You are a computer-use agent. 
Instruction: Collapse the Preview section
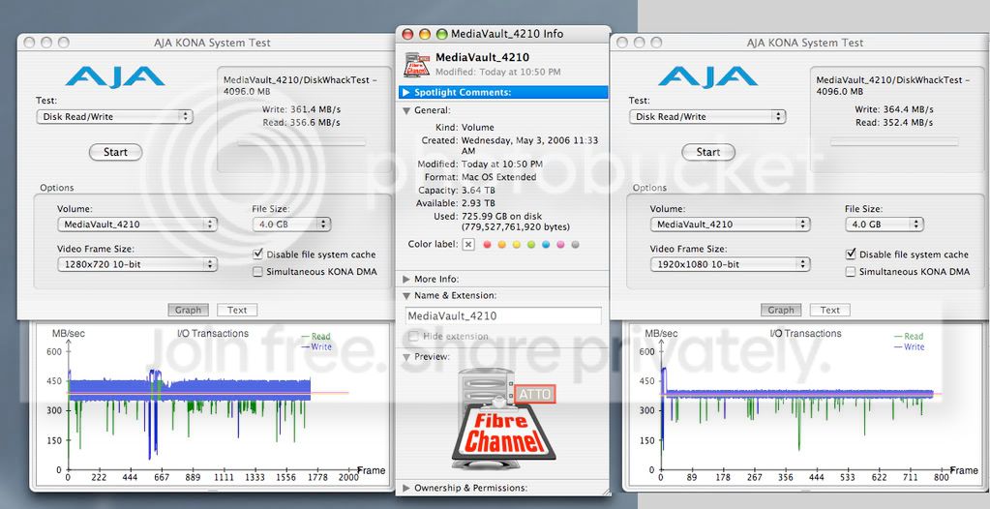pos(406,357)
